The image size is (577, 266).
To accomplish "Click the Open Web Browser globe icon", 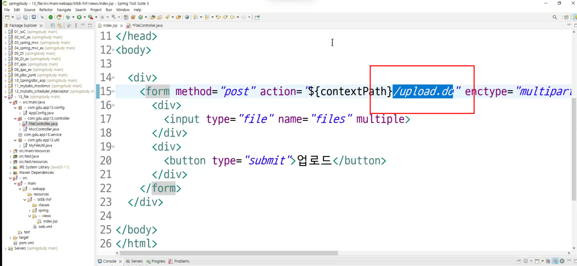I will click(x=187, y=17).
